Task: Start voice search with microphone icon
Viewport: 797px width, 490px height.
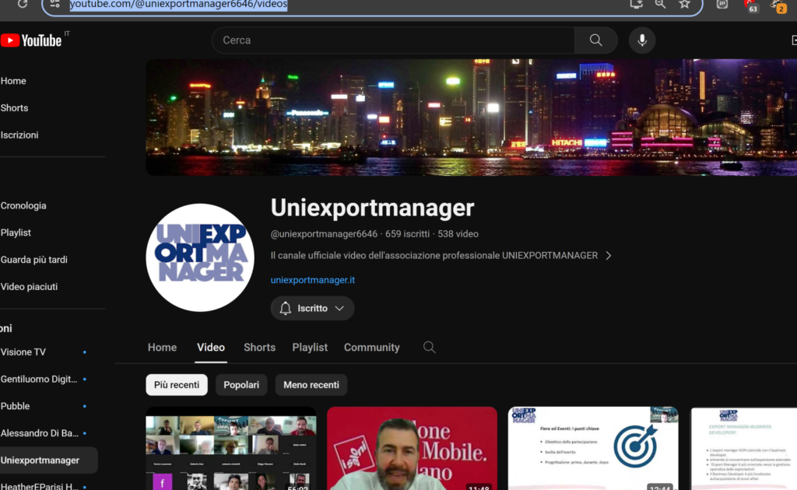Action: [642, 40]
